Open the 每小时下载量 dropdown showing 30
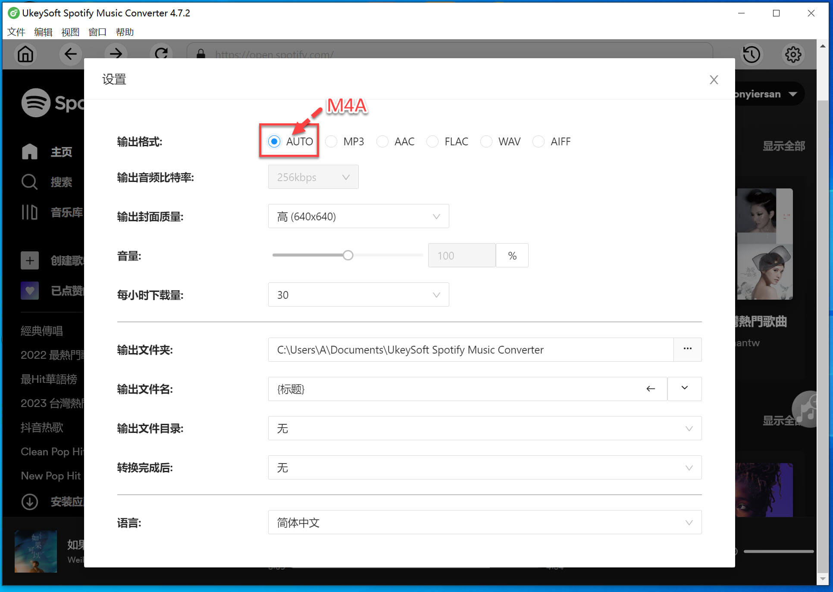 (x=358, y=294)
